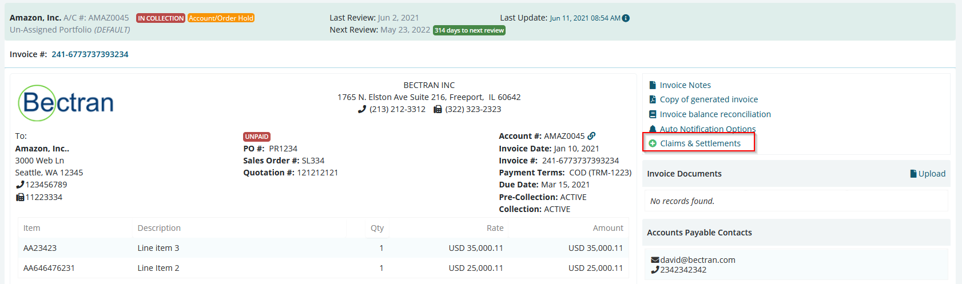Click Upload in Invoice Documents
The image size is (962, 284).
click(932, 174)
